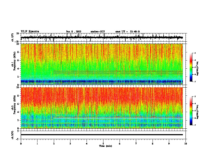Click the "station=" label in the header
The height and width of the screenshot is (161, 209).
[95, 32]
